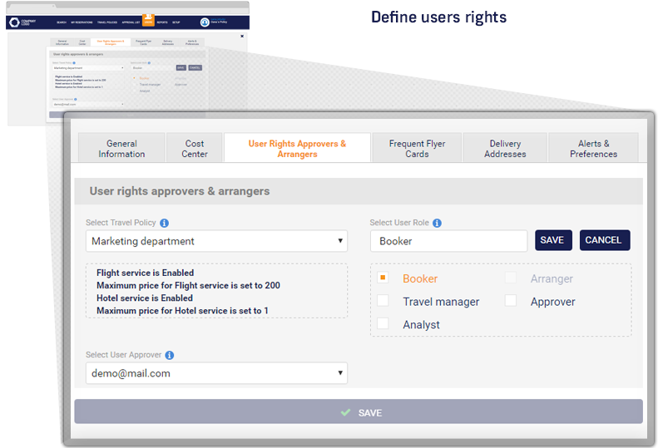658x448 pixels.
Task: Click the user profile avatar in header
Action: (x=205, y=22)
